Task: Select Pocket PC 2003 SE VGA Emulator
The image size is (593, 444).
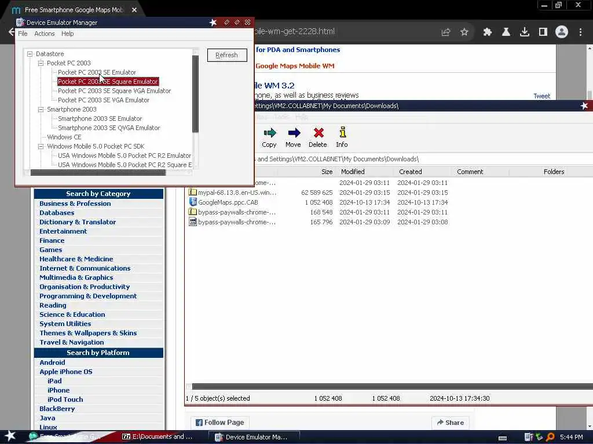Action: [103, 100]
